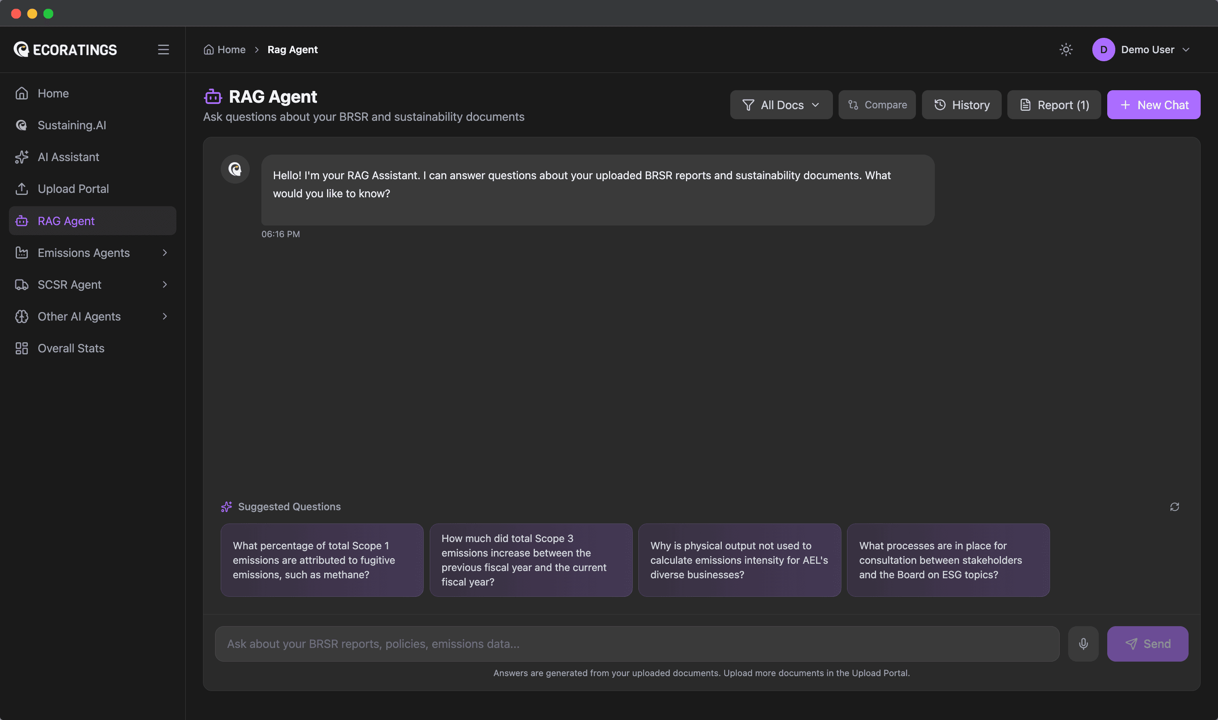Open Demo User account menu chevron
1218x720 pixels.
pos(1186,50)
